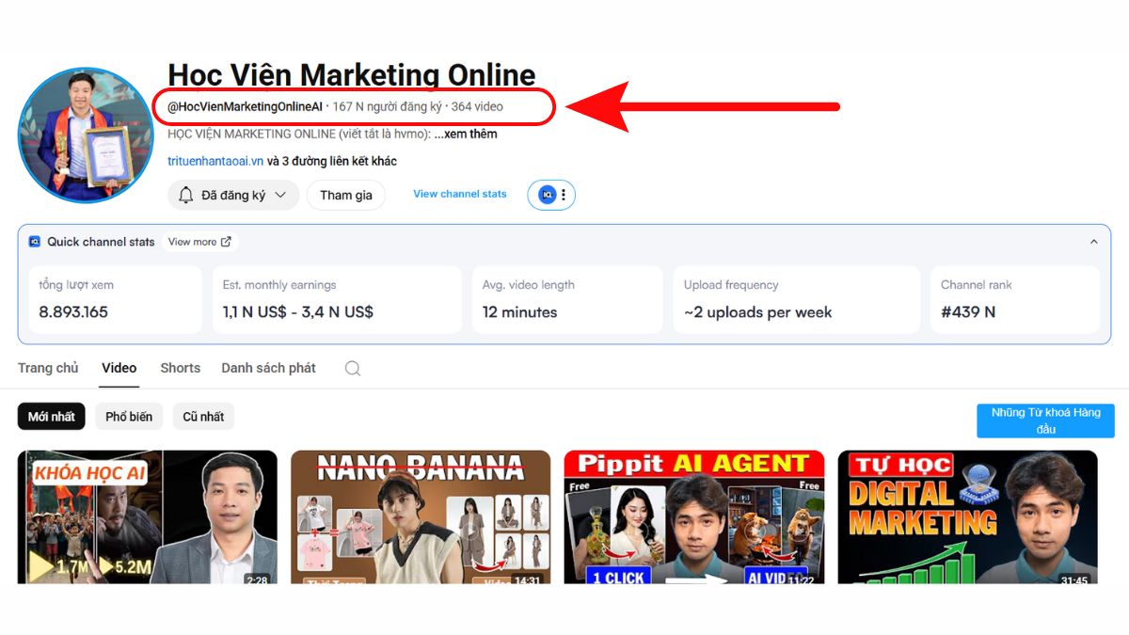Play the Pippit AI AGENT video thumbnail
Viewport: 1129px width, 635px height.
click(694, 516)
